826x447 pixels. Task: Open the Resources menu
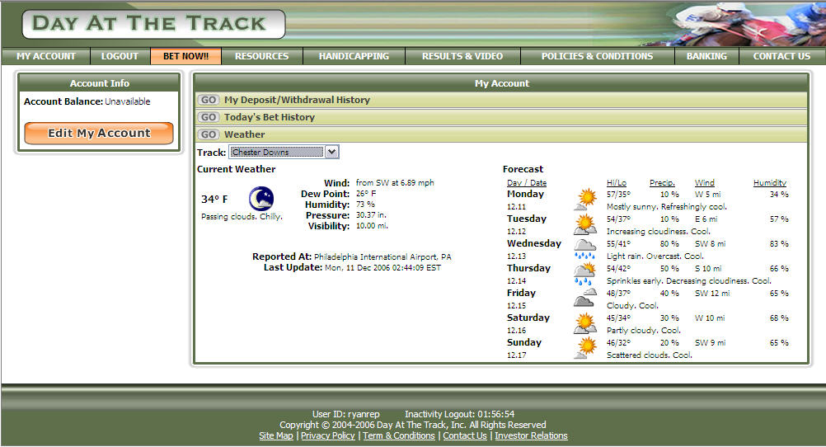coord(262,56)
